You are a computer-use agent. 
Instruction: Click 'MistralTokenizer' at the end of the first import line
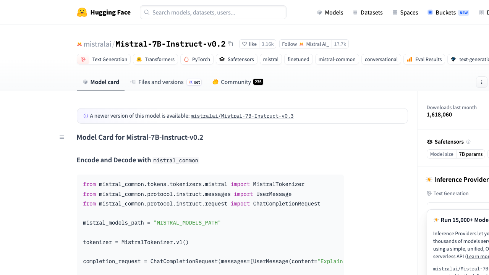(x=279, y=184)
